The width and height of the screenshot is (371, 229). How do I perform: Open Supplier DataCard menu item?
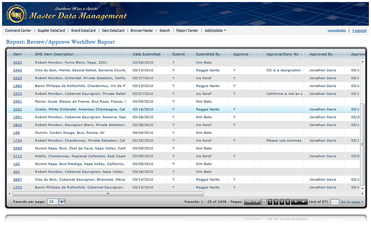[x=51, y=31]
